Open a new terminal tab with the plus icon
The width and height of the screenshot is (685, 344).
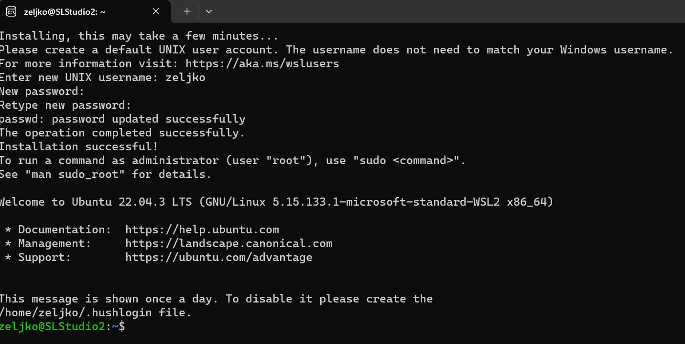pyautogui.click(x=186, y=11)
